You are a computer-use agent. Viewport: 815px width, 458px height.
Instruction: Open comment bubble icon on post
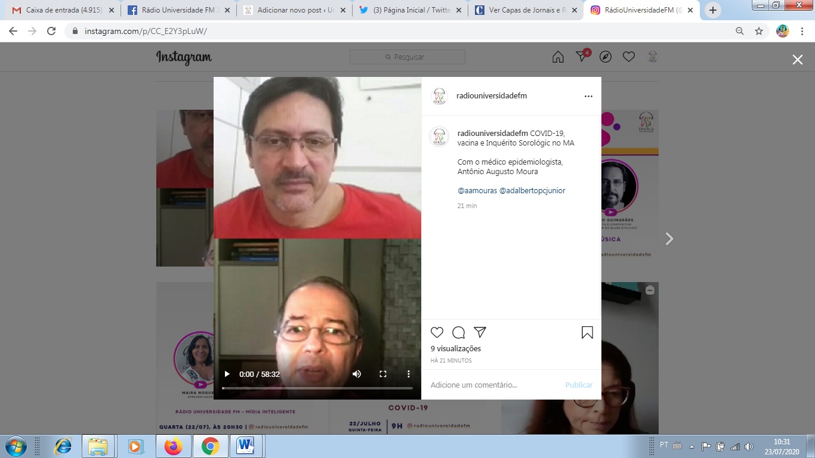[458, 333]
